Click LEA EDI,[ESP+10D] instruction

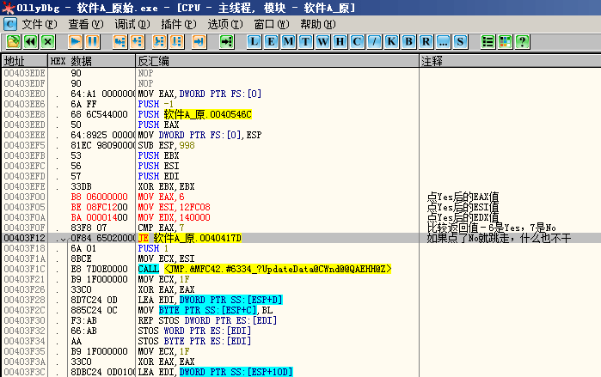[215, 372]
